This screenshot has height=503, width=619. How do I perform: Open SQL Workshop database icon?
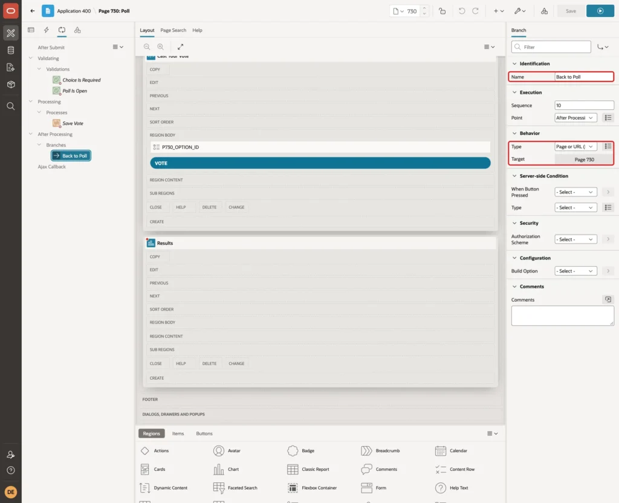click(11, 50)
